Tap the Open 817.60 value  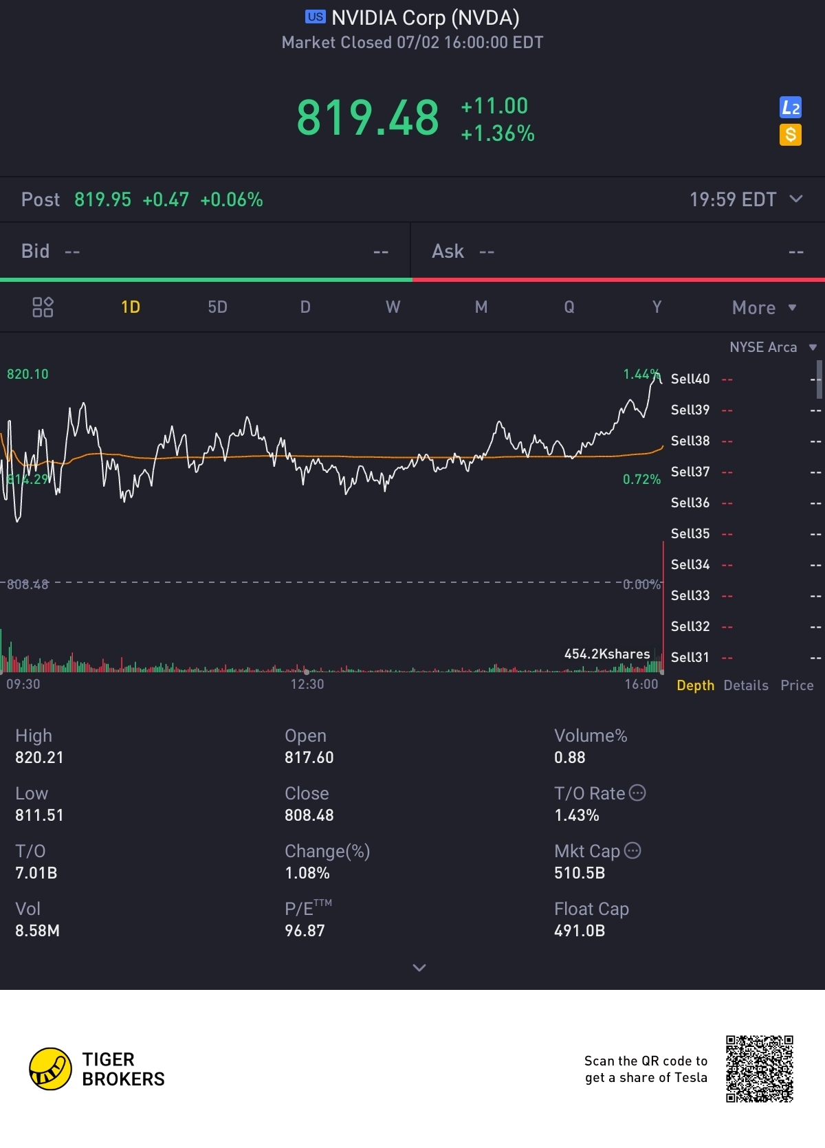pyautogui.click(x=309, y=758)
